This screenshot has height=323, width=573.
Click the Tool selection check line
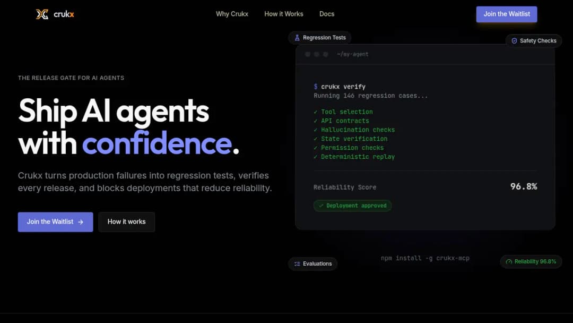coord(343,112)
